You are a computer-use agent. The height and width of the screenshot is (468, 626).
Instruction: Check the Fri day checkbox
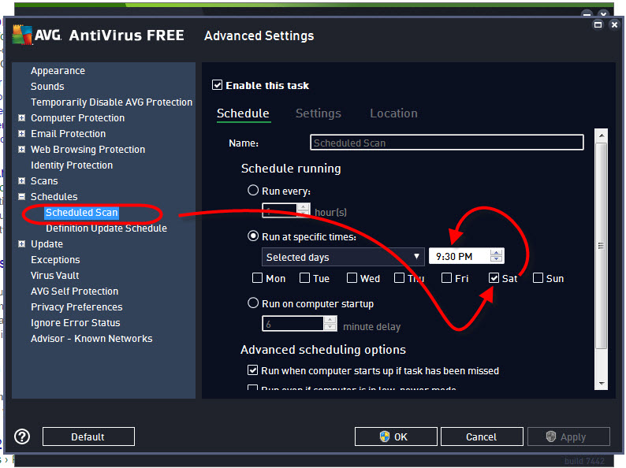[x=446, y=277]
